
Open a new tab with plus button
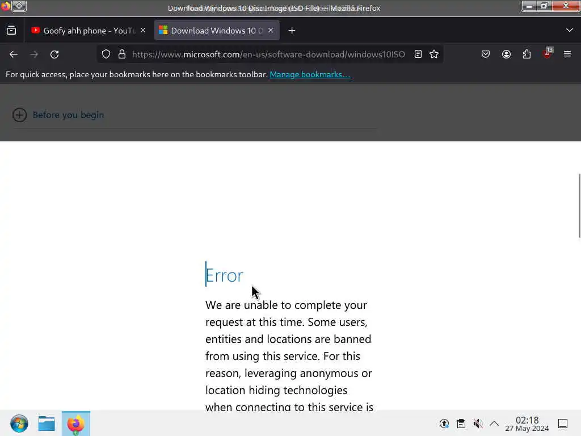pyautogui.click(x=292, y=31)
